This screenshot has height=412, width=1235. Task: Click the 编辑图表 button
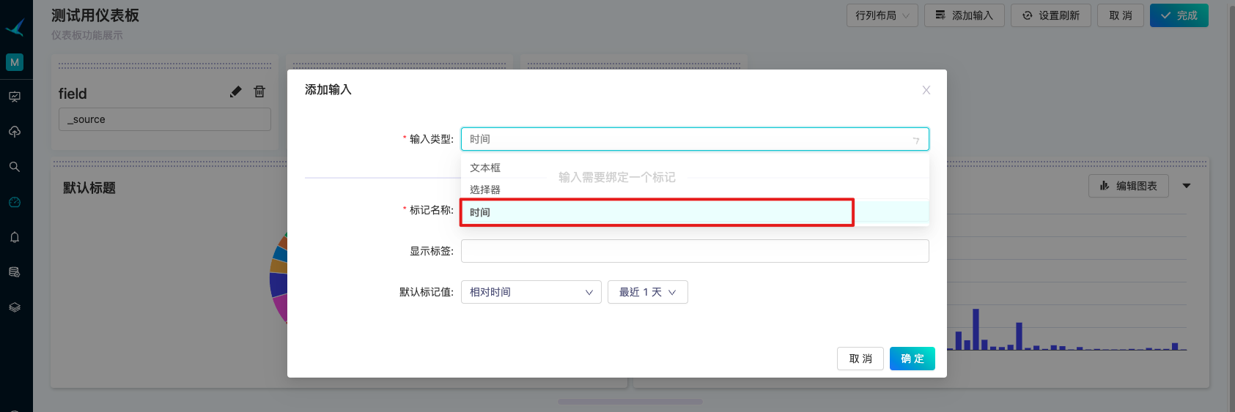1129,186
